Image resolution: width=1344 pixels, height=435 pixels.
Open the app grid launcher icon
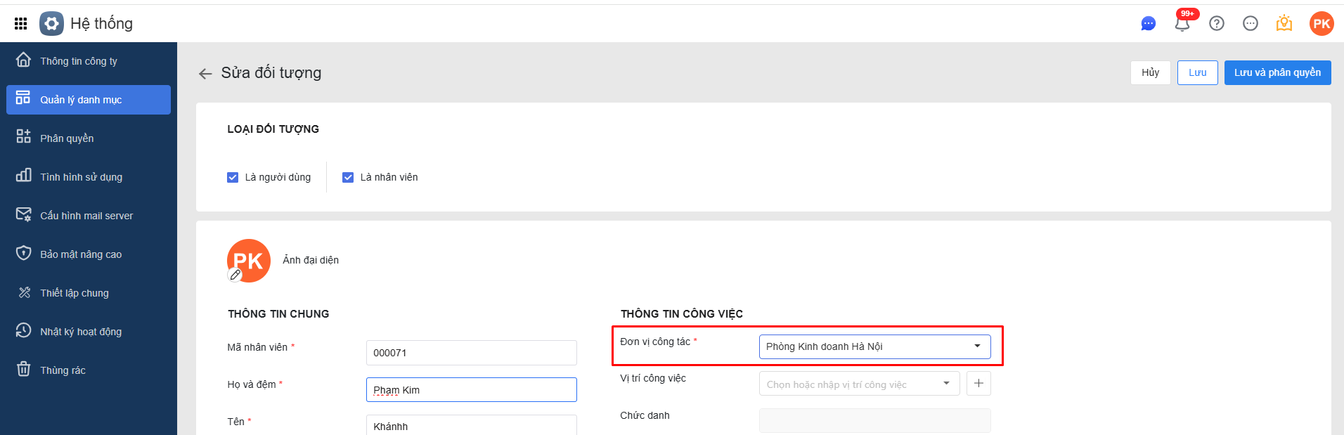tap(21, 24)
